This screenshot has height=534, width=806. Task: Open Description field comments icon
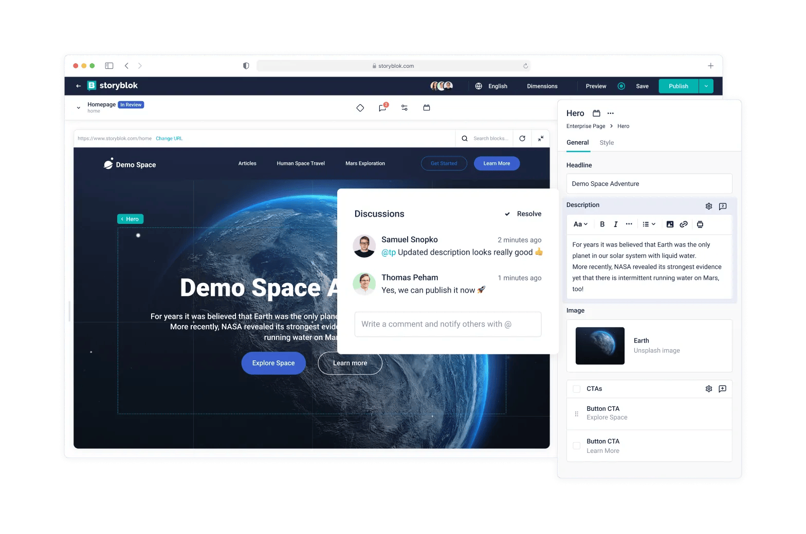723,206
